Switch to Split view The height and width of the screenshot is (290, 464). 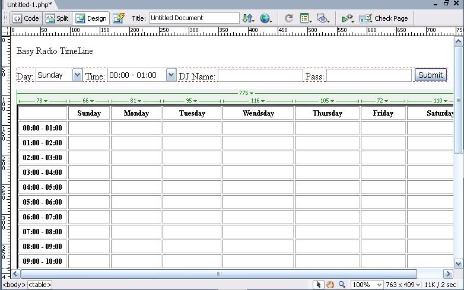(x=57, y=18)
